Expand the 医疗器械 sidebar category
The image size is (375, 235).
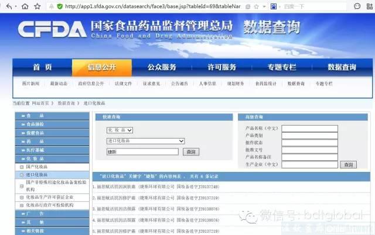pyautogui.click(x=52, y=150)
